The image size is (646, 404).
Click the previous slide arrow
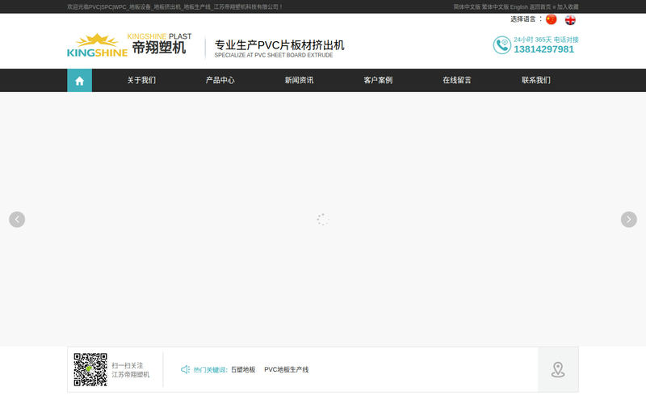17,219
